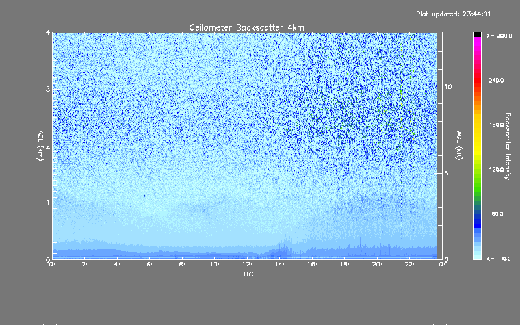Select the "6:" UTC hour tick

pyautogui.click(x=150, y=265)
